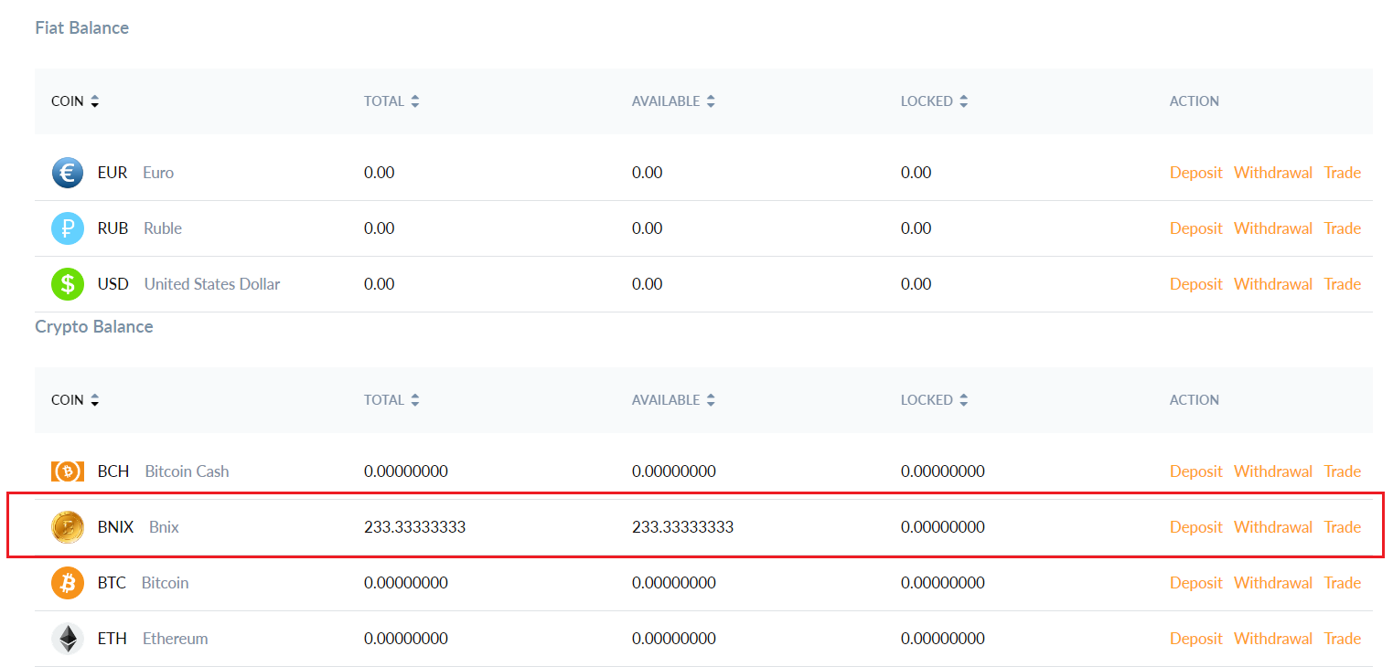The width and height of the screenshot is (1393, 667).
Task: Open Deposit for EUR
Action: point(1196,173)
